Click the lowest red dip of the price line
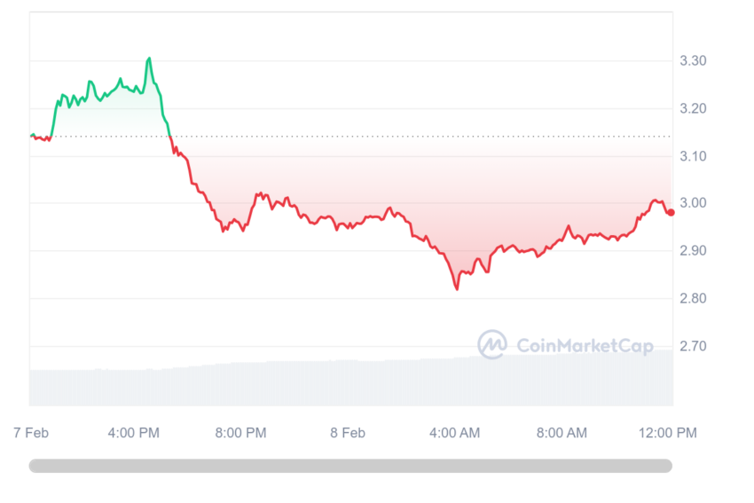754x503 pixels. point(456,288)
